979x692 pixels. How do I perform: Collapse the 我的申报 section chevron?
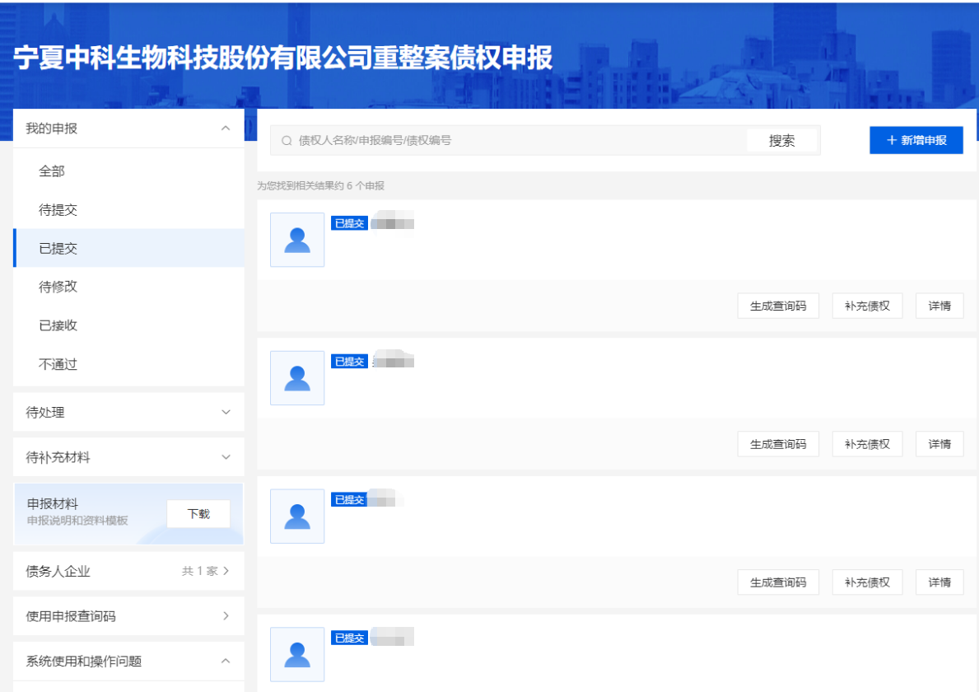[x=226, y=129]
